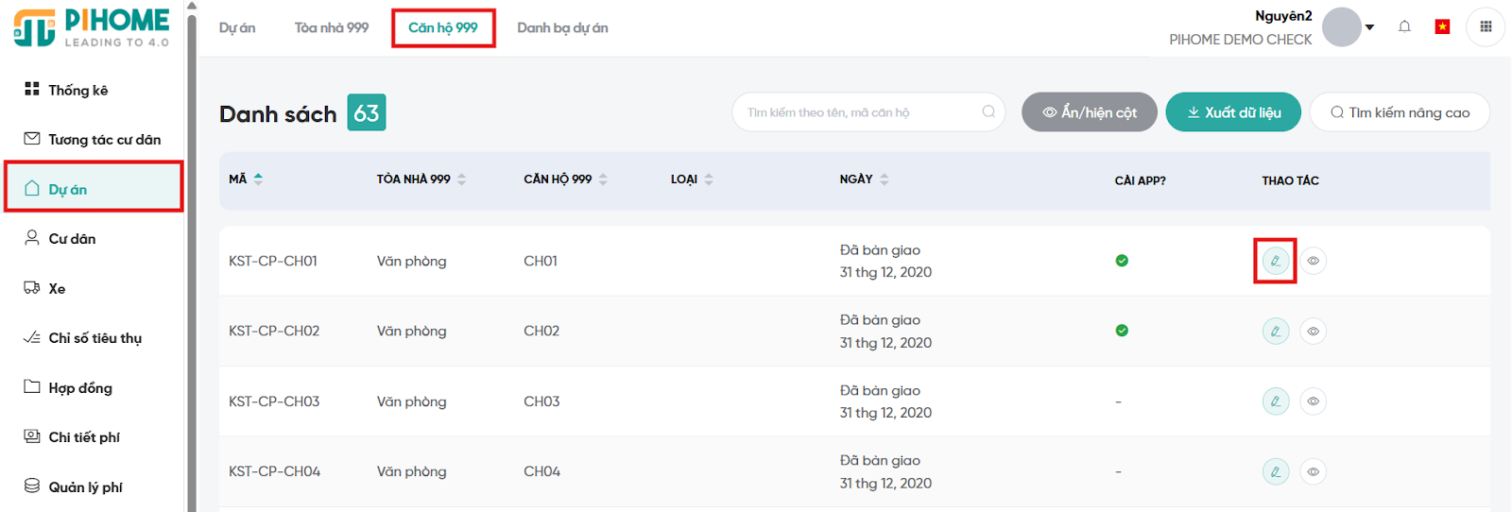
Task: Toggle column visibility with Ẩn/hiện cột
Action: tap(1089, 112)
